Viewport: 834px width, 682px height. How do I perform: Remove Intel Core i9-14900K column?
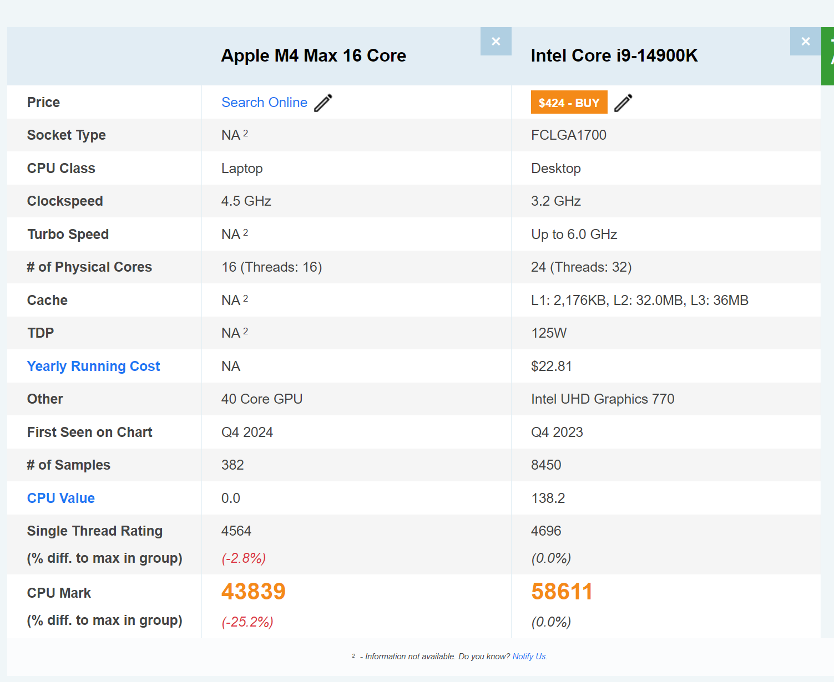point(805,42)
